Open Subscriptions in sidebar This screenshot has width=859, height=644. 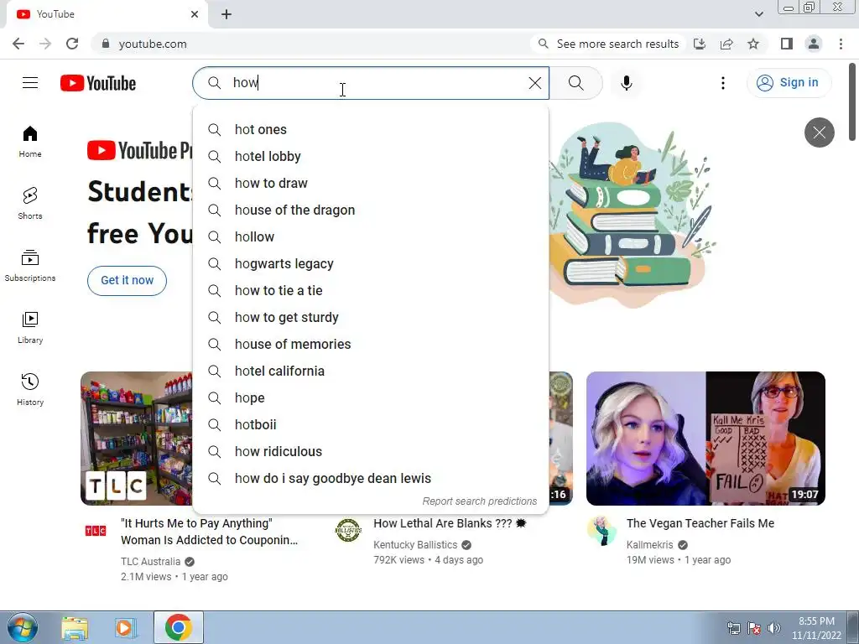click(30, 266)
